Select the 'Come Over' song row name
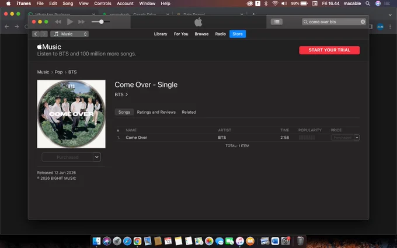Image resolution: width=397 pixels, height=248 pixels. pos(137,137)
